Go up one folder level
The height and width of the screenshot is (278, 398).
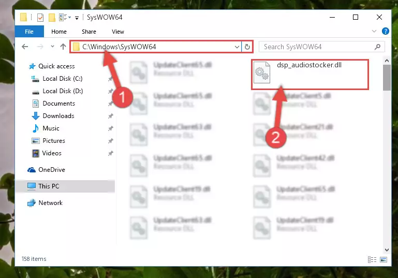63,47
